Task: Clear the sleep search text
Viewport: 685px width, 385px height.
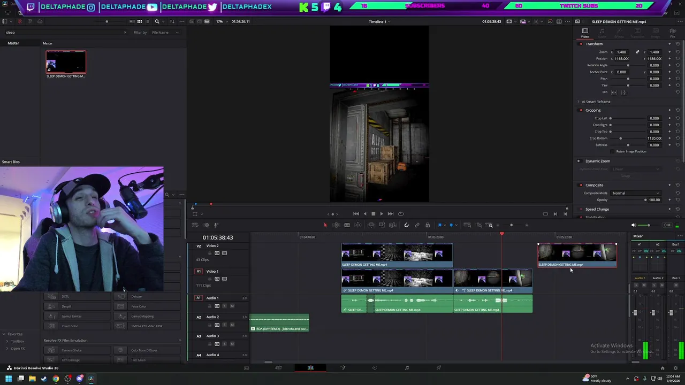Action: (x=125, y=33)
